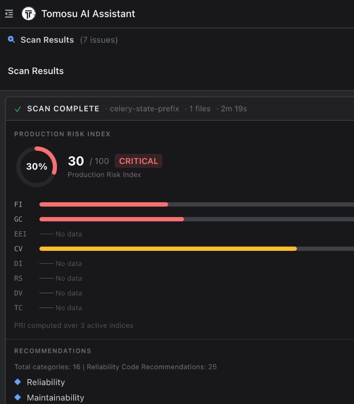Click the FI index label
This screenshot has width=354, height=404.
point(18,204)
